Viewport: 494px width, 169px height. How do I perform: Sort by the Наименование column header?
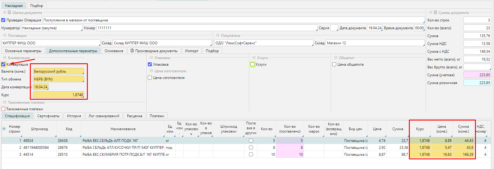click(123, 129)
